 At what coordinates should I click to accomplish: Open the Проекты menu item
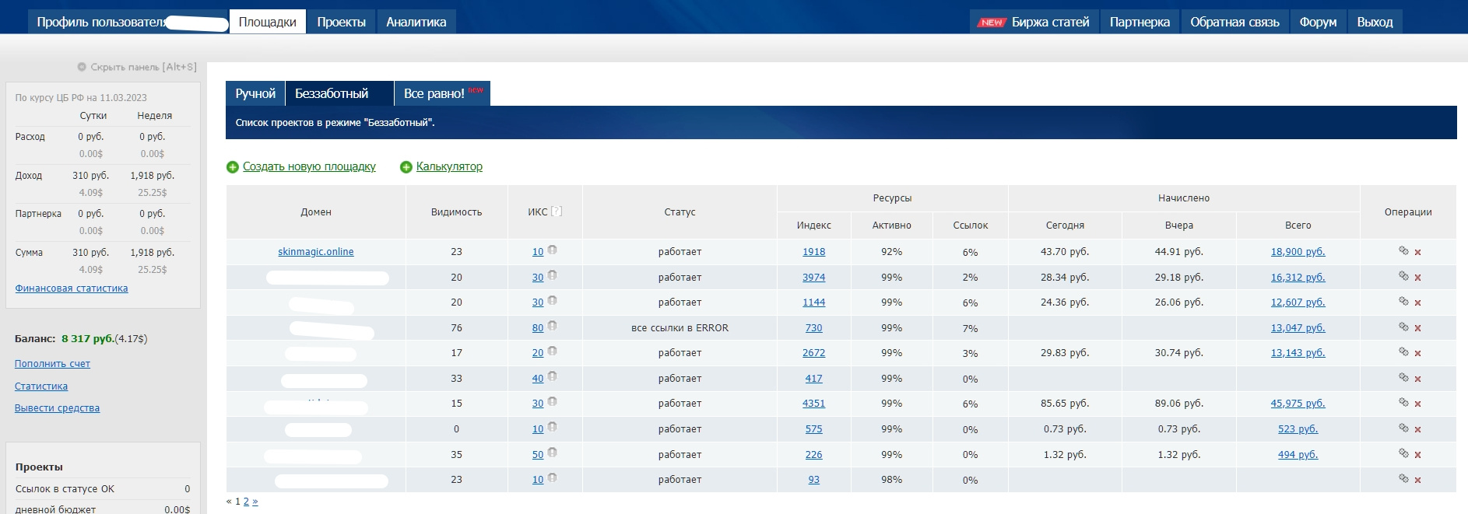[x=341, y=22]
